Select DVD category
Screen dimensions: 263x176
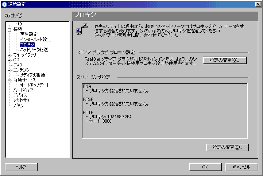click(x=18, y=65)
